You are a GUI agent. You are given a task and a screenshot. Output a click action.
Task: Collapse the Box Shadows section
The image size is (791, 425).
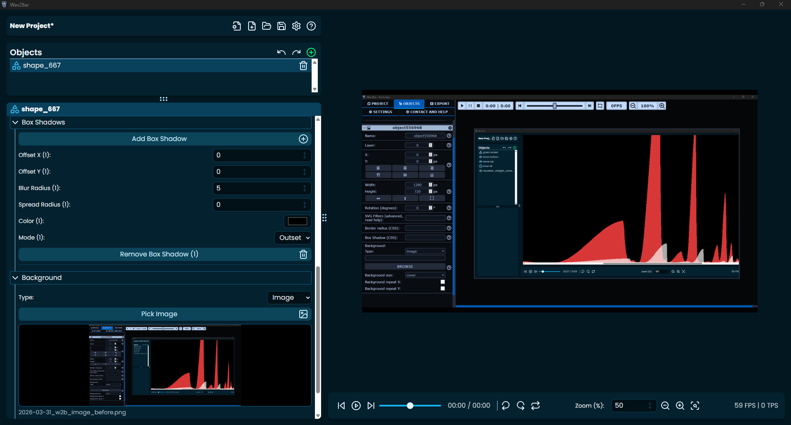click(16, 122)
